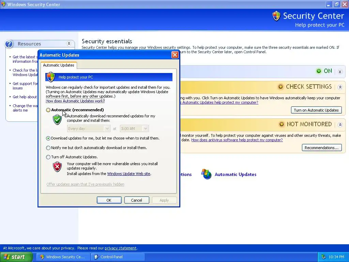Open the Windows Update Web site link
This screenshot has height=262, width=349.
click(x=128, y=174)
